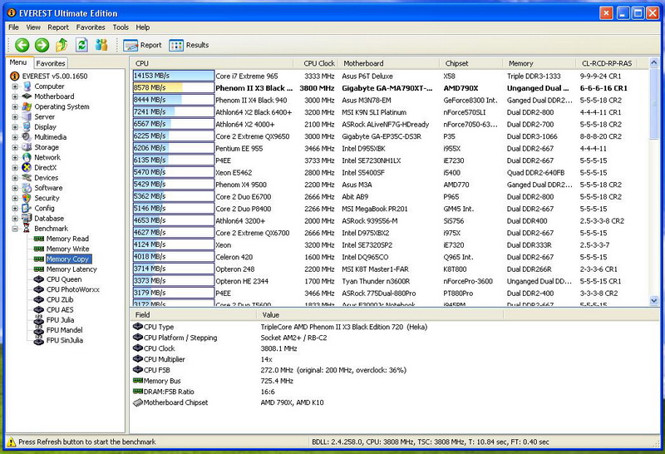This screenshot has height=454, width=665.
Task: Open the Tools menu
Action: (121, 27)
